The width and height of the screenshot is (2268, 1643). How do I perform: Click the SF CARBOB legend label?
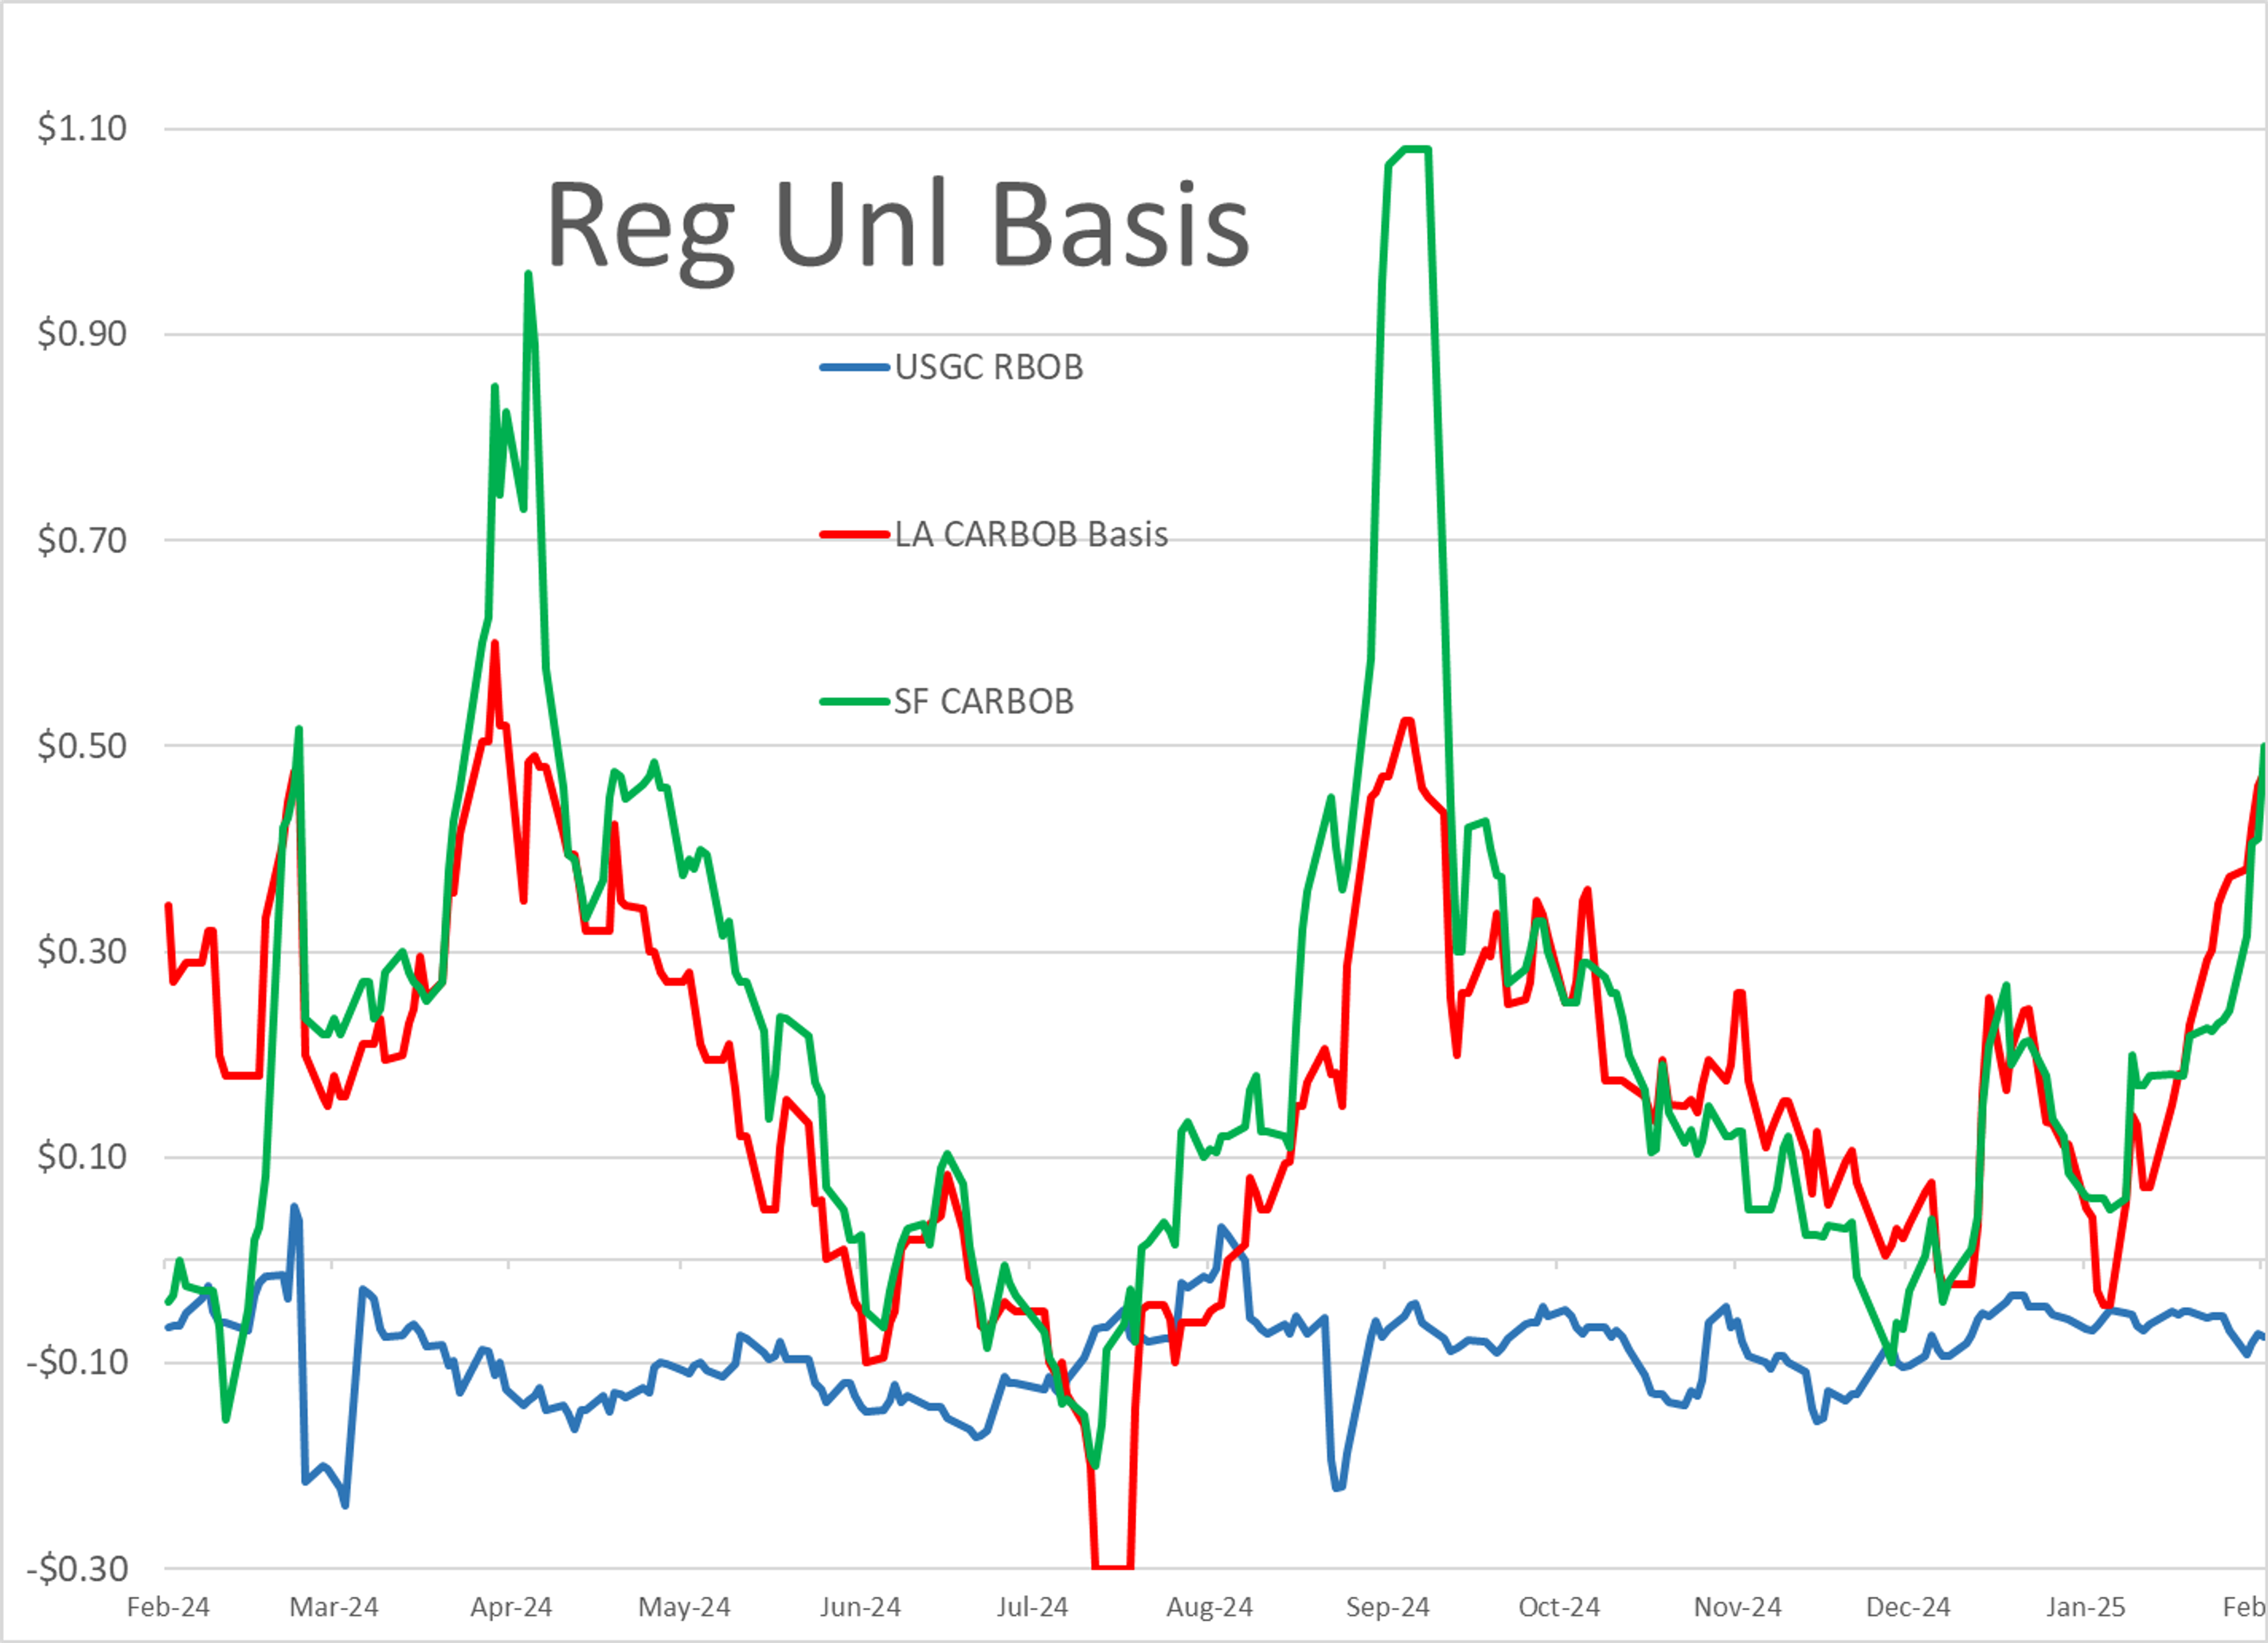984,701
